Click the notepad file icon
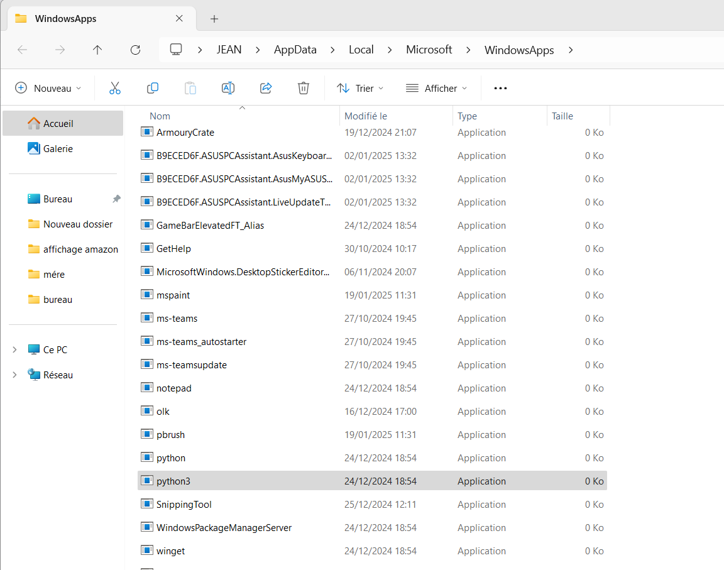The width and height of the screenshot is (724, 570). [147, 388]
